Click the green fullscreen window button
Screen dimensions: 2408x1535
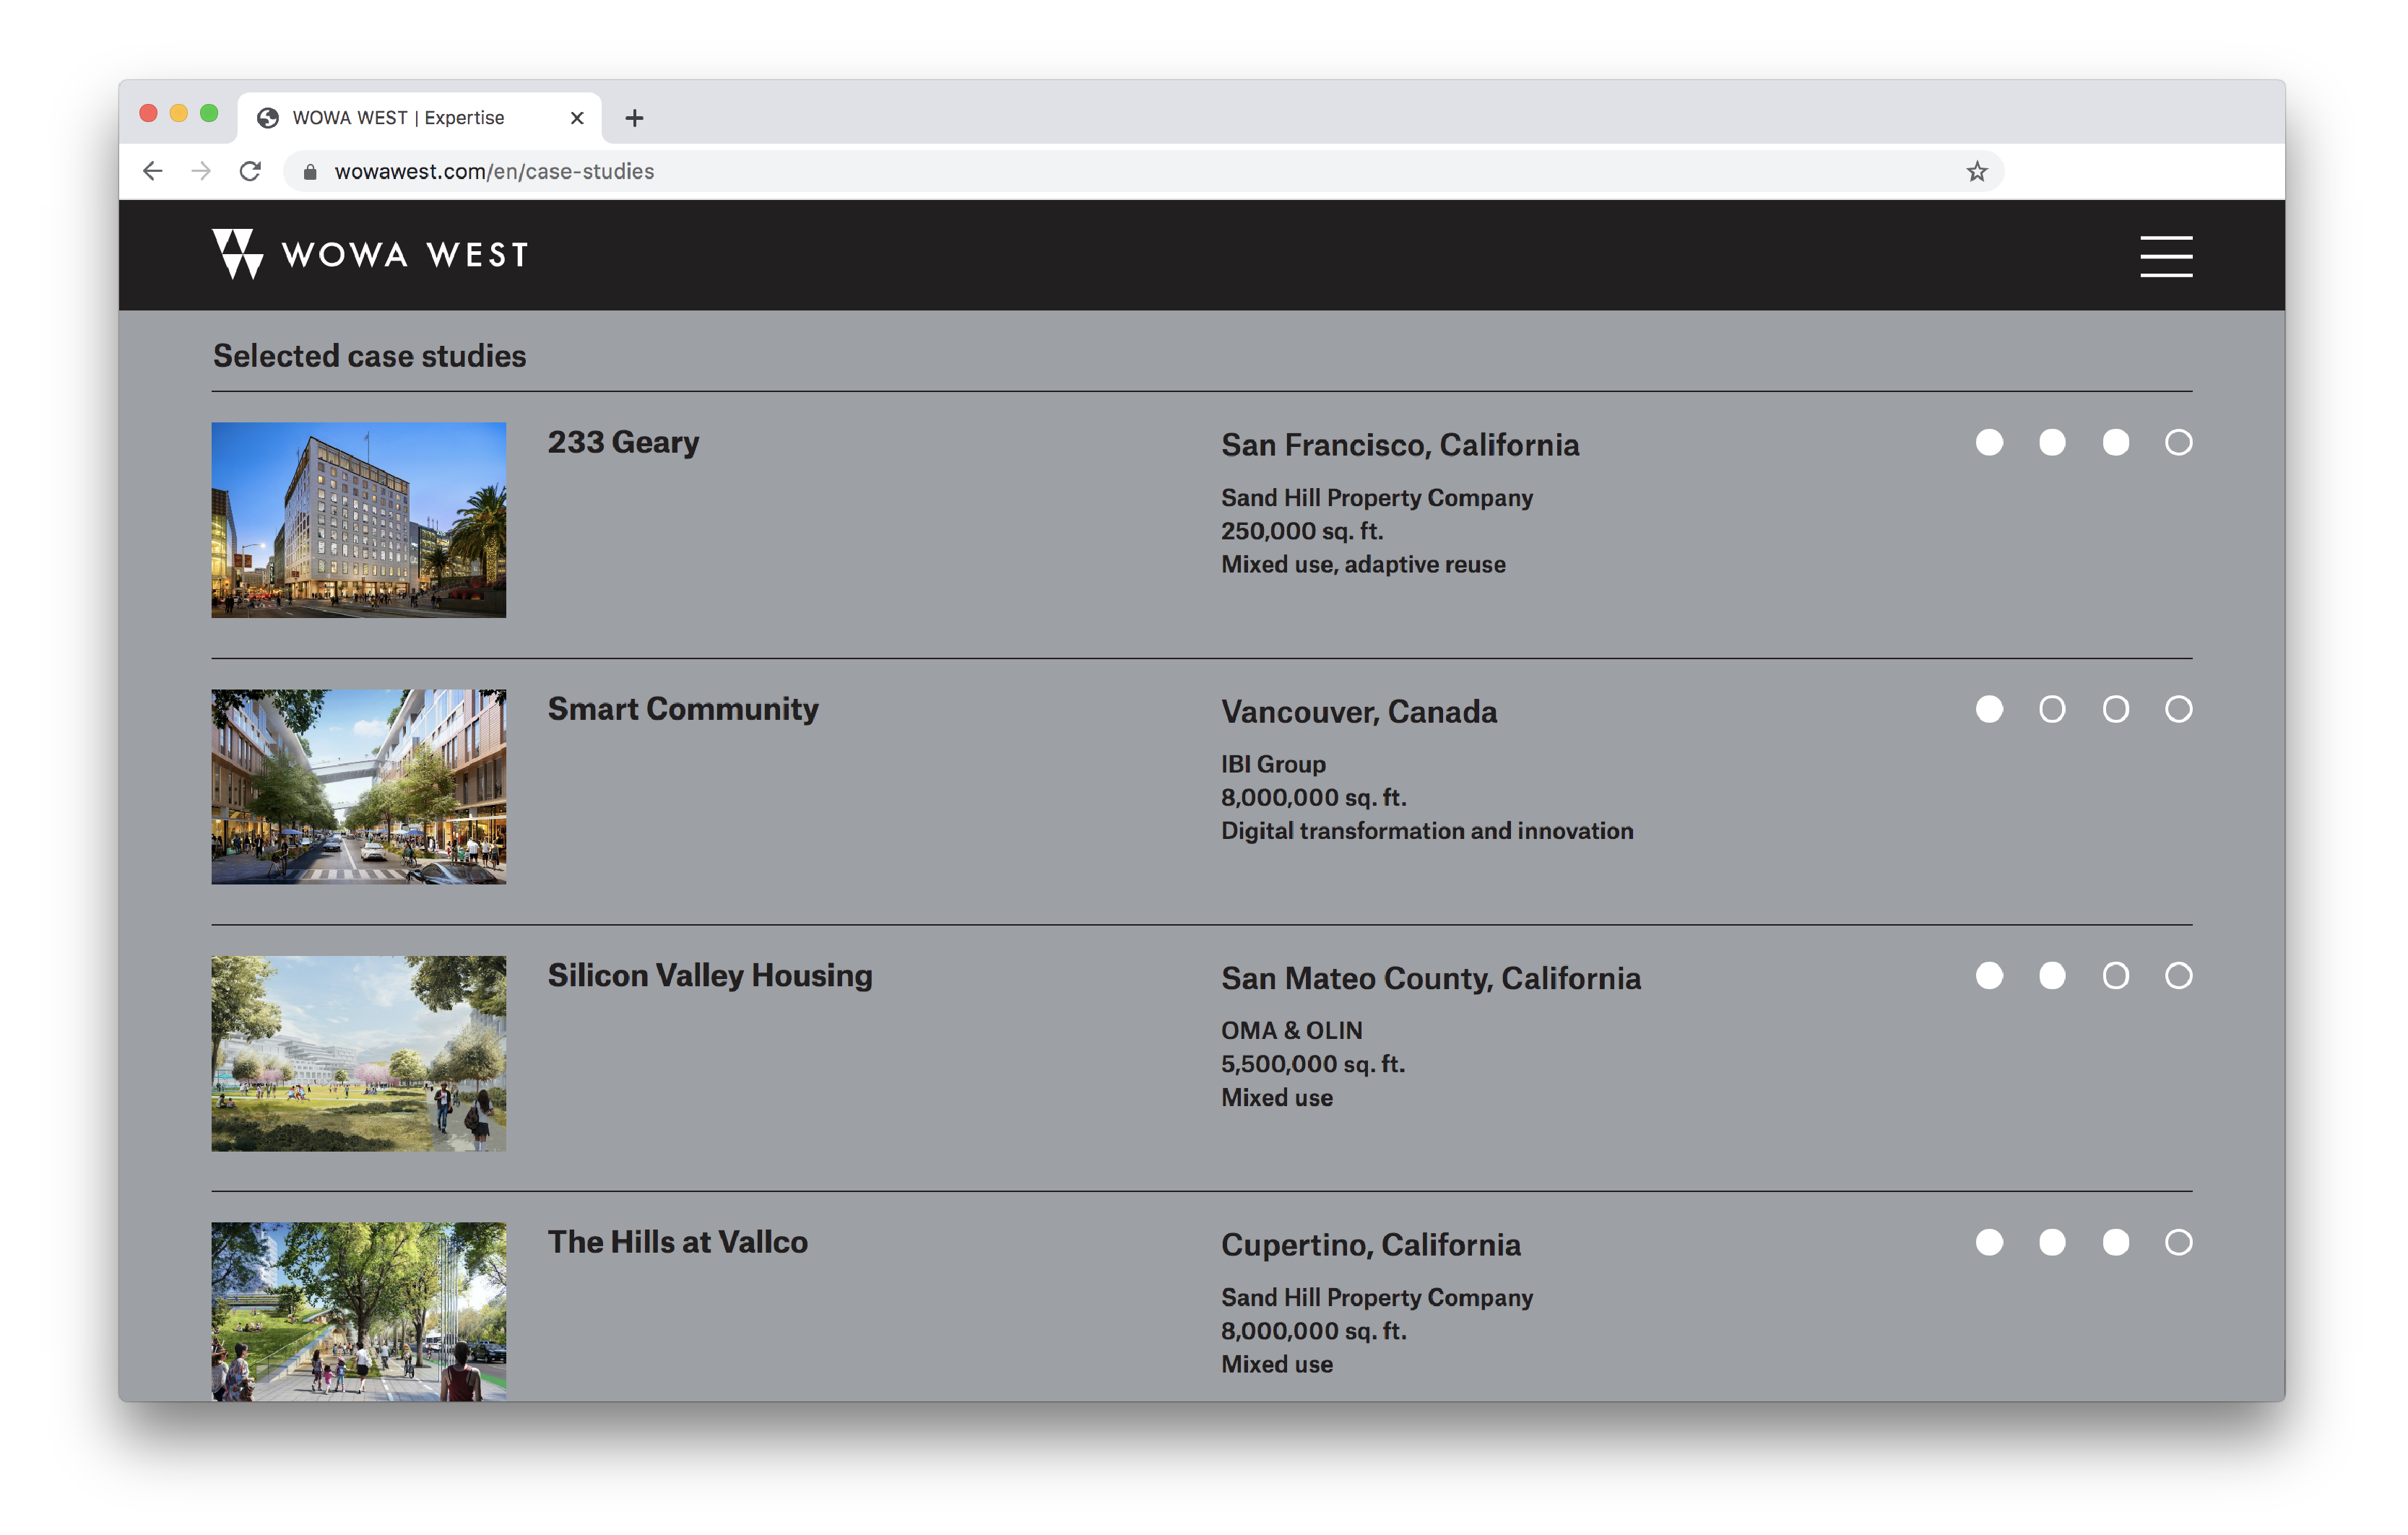click(x=209, y=114)
